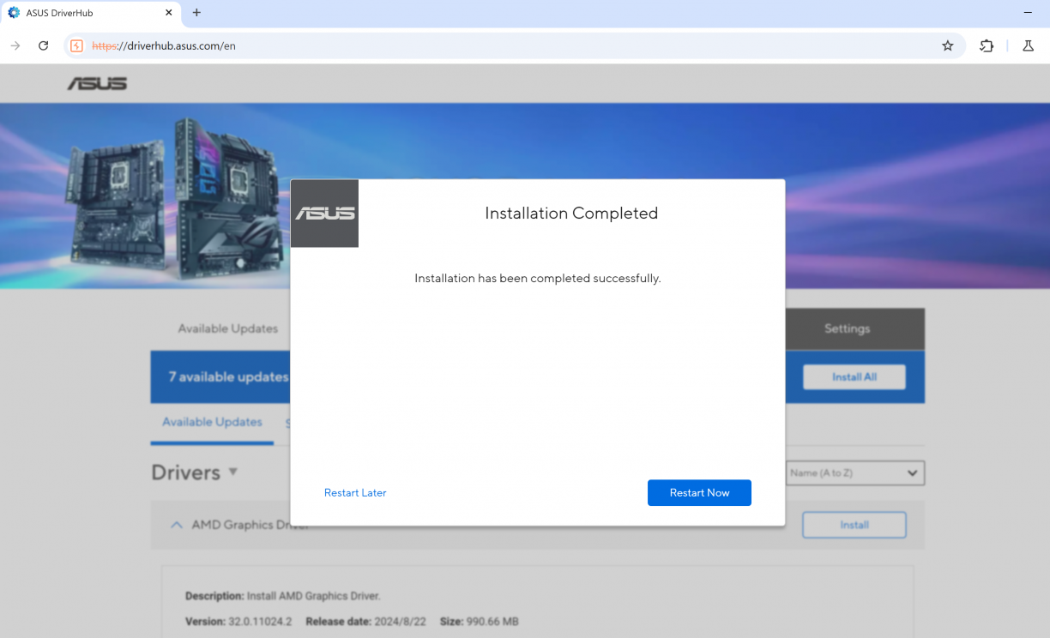Collapse the AMD Graphics Driver entry
The image size is (1050, 638).
tap(177, 525)
